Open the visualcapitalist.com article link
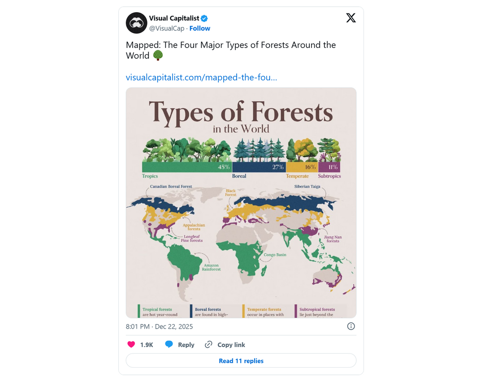This screenshot has height=386, width=493. click(x=202, y=77)
